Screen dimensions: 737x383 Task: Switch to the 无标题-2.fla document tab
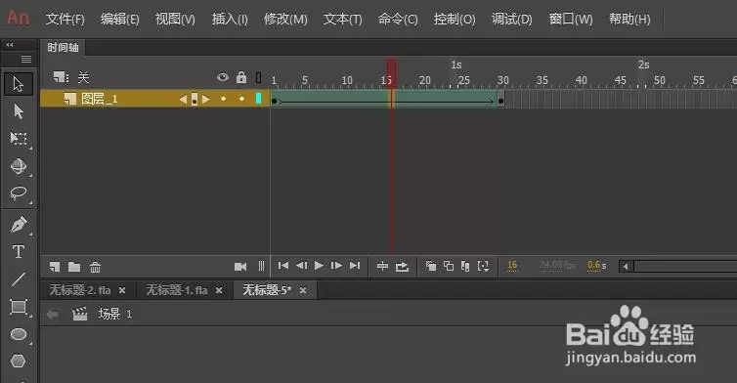[x=80, y=290]
